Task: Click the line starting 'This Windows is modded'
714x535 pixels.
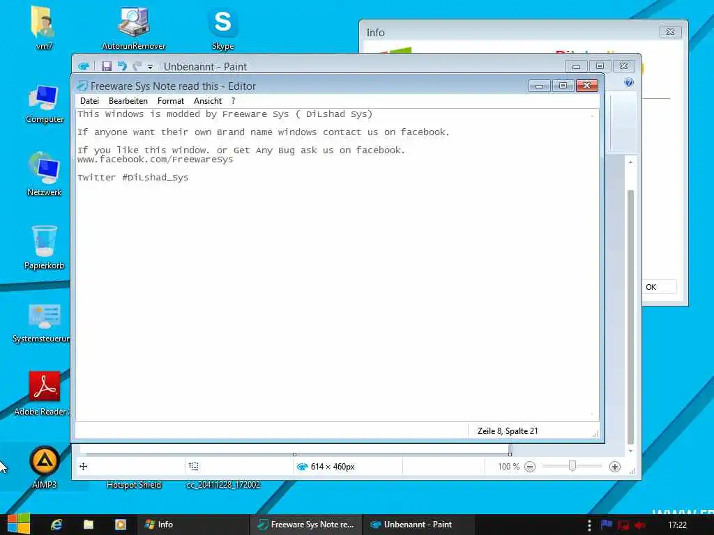Action: pos(225,114)
